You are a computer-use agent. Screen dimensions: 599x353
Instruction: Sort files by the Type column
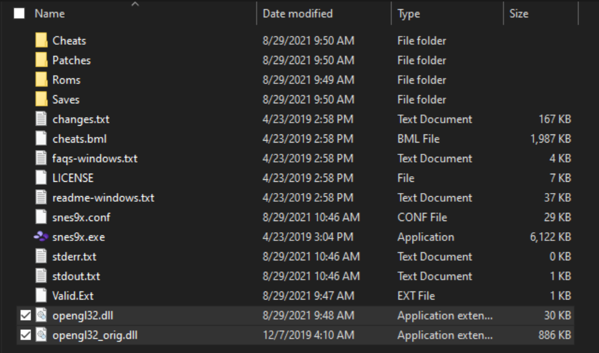coord(409,14)
